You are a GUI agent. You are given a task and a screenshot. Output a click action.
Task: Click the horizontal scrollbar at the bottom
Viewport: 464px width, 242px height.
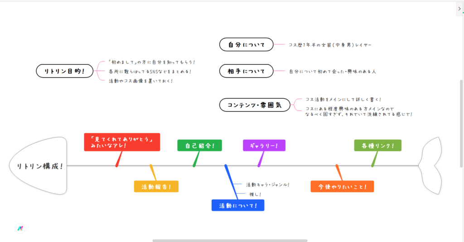[230, 240]
